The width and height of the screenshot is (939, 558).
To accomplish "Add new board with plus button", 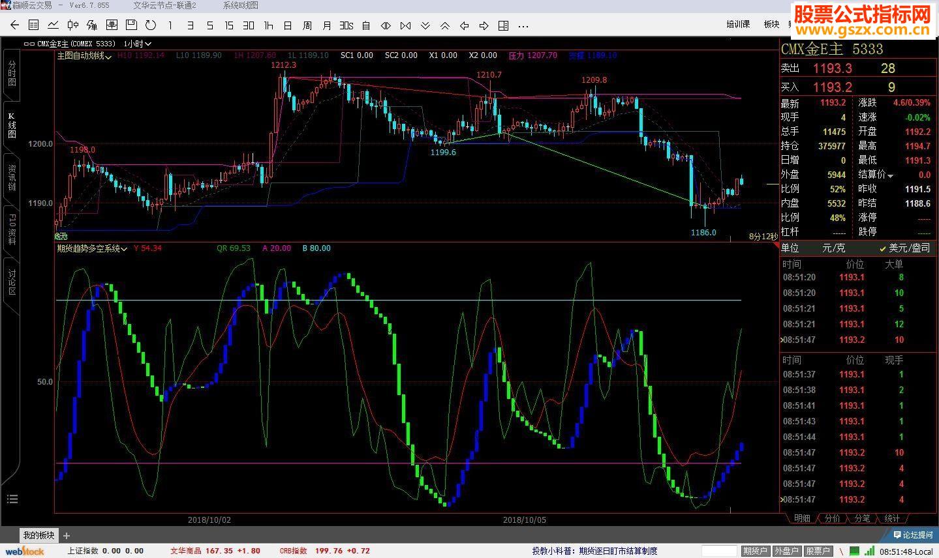I will click(67, 535).
